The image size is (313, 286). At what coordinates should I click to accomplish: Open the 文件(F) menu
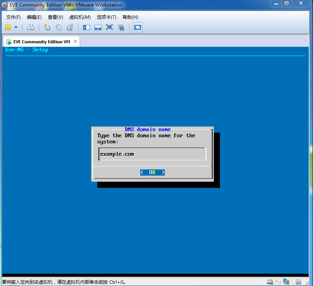tap(13, 17)
